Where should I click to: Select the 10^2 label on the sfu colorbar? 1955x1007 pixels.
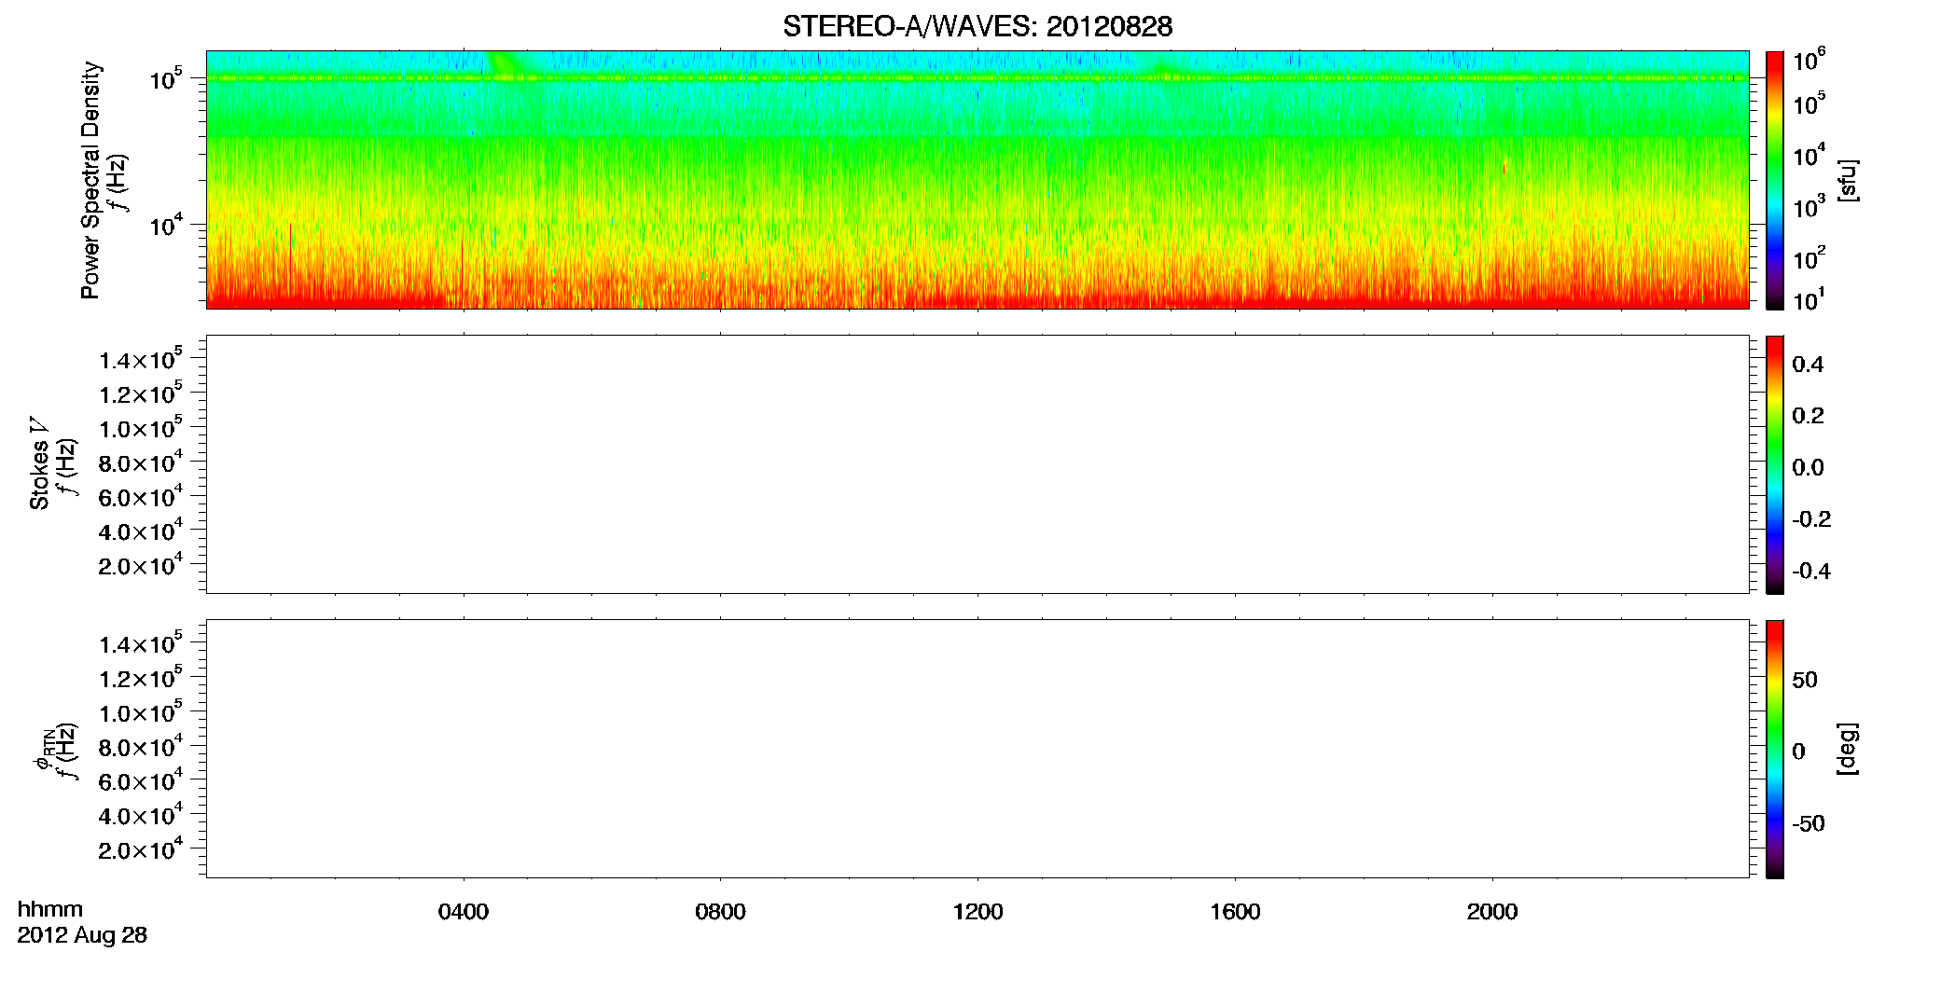pyautogui.click(x=1809, y=258)
